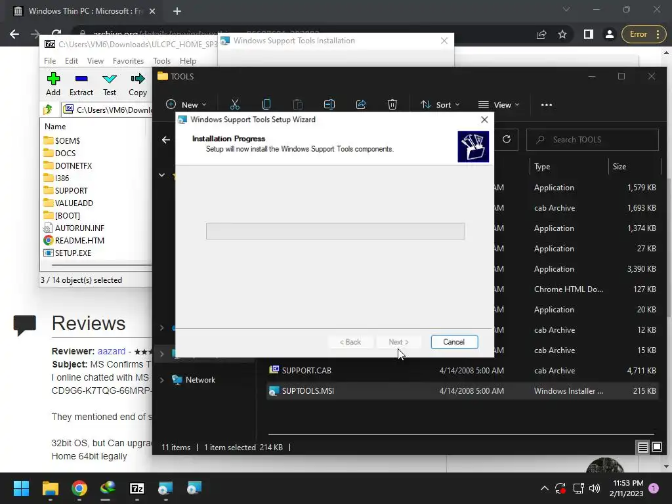Screen dimensions: 672x504
Task: Click taskbar clock showing 11:53 PM
Action: pyautogui.click(x=626, y=488)
